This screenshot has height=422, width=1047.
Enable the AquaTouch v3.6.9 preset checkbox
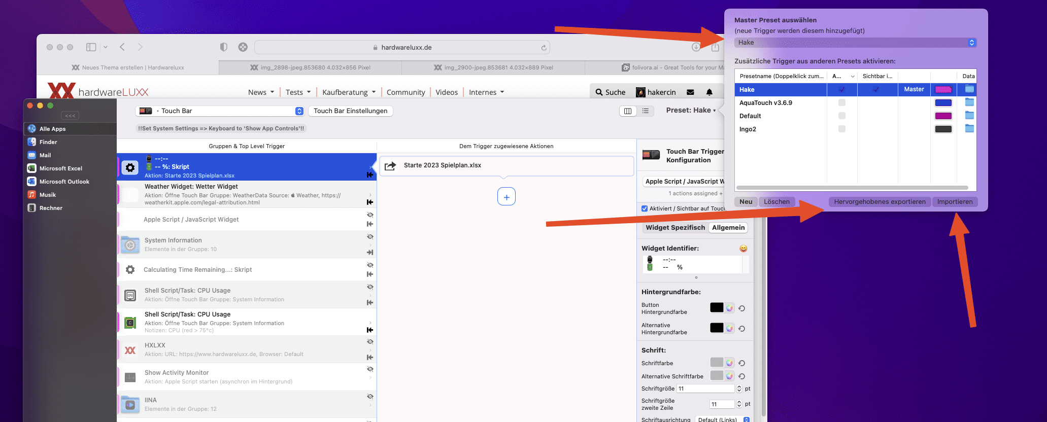pyautogui.click(x=842, y=102)
